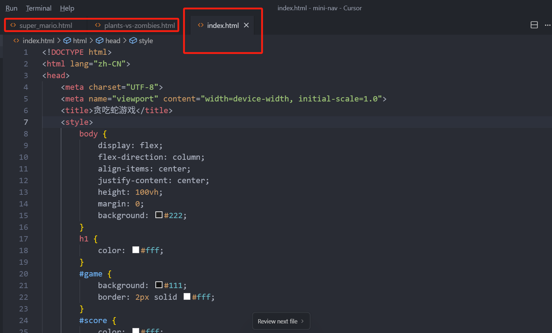Click the opening <head> tag

click(56, 75)
